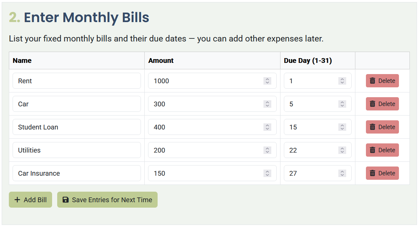Increase the Car due day spinner
Image resolution: width=418 pixels, height=227 pixels.
[342, 102]
